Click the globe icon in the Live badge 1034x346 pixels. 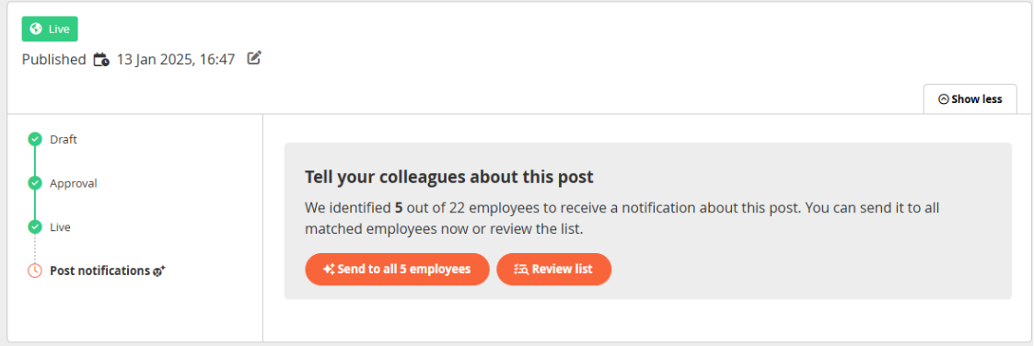tap(36, 29)
